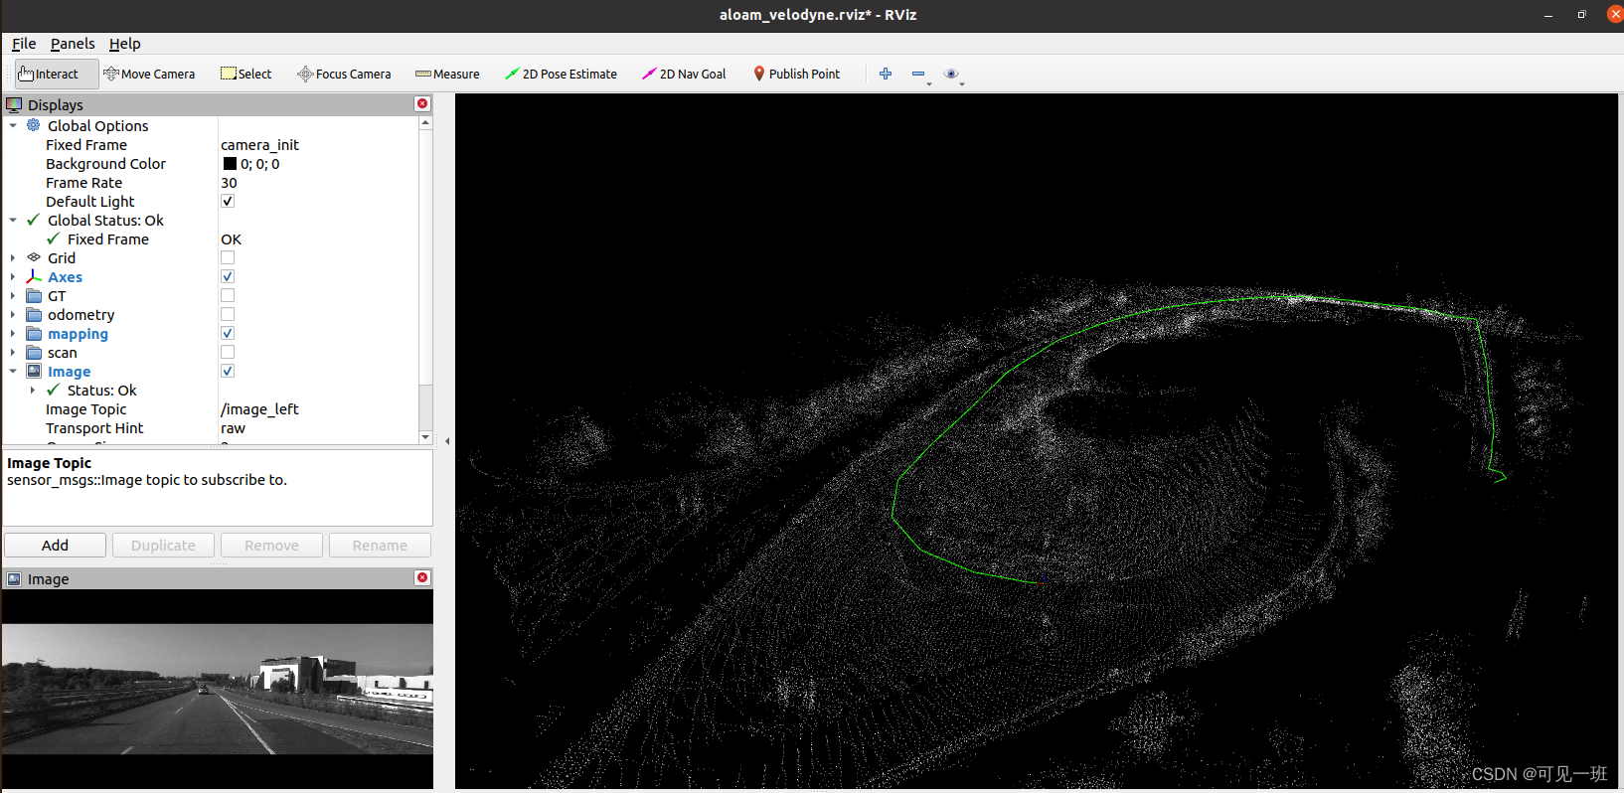Click Displays tree scroll-up arrow
This screenshot has width=1624, height=793.
[x=425, y=123]
